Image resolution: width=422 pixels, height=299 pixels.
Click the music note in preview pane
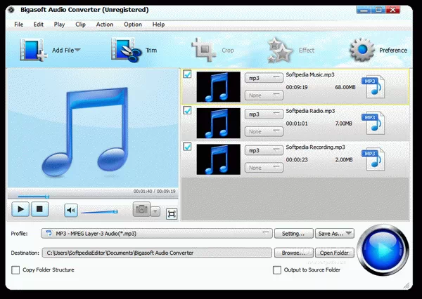[85, 132]
